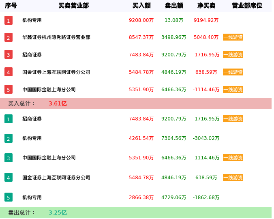Viewport: 274px width, 219px height.
Task: Sort by the 卖出额 column header
Action: (x=174, y=6)
